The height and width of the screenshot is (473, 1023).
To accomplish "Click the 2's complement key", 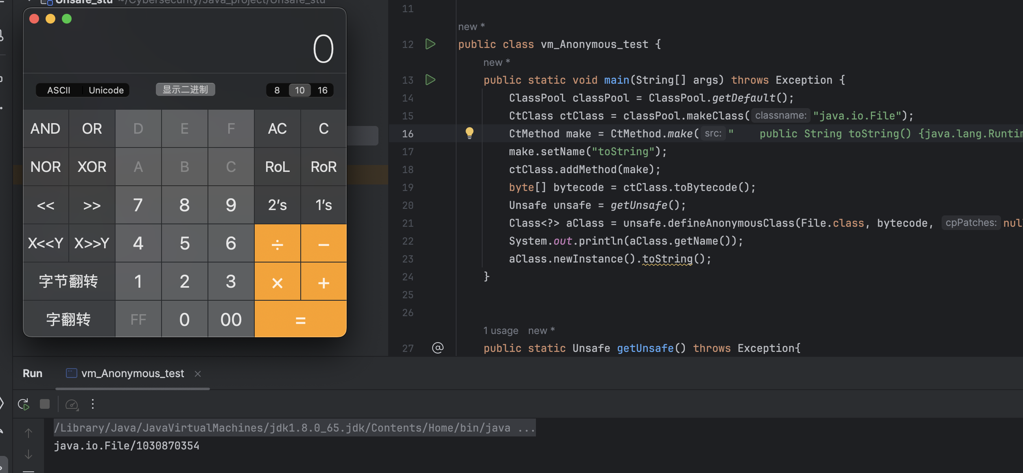I will point(278,205).
